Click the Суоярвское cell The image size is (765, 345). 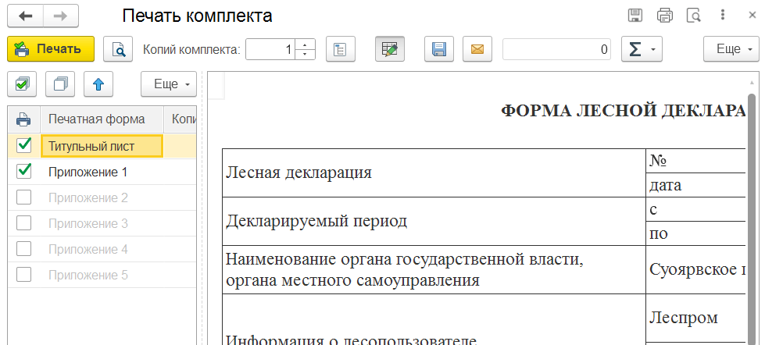click(696, 269)
